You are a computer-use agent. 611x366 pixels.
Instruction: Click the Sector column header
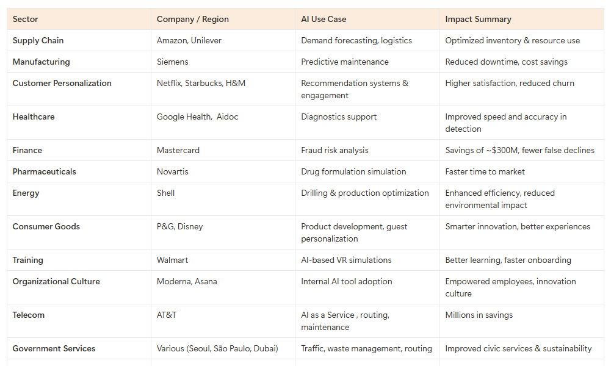(x=26, y=20)
